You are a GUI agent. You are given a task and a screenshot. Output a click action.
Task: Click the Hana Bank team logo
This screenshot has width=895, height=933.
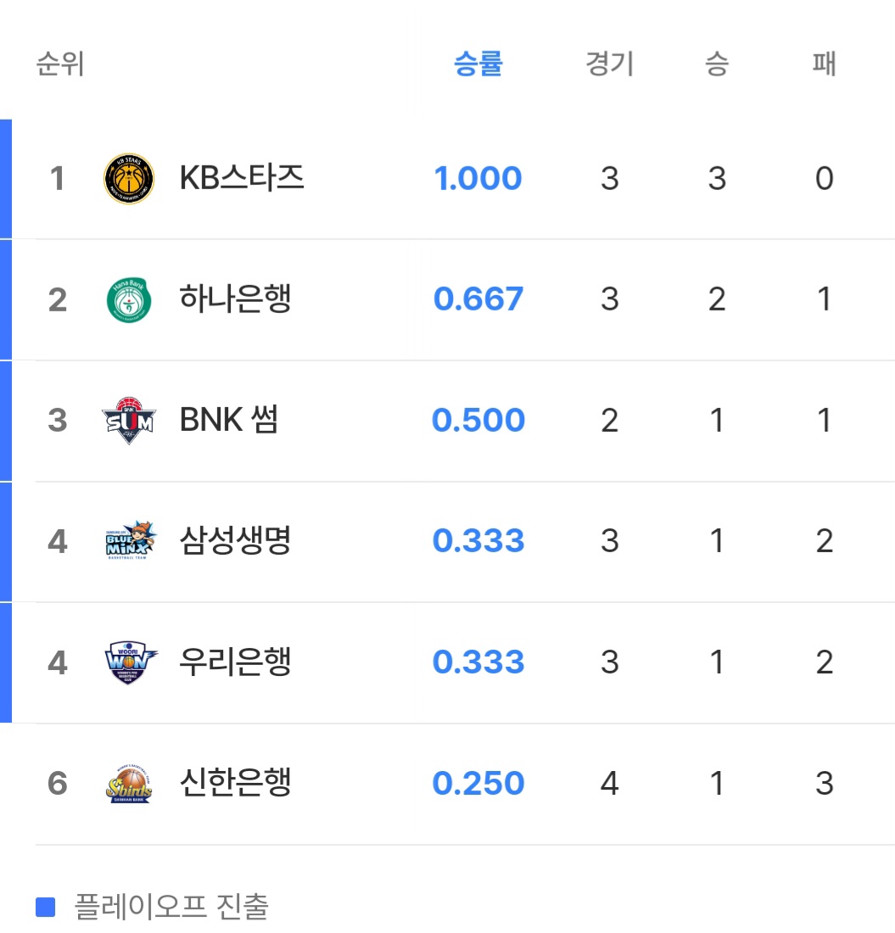[128, 299]
